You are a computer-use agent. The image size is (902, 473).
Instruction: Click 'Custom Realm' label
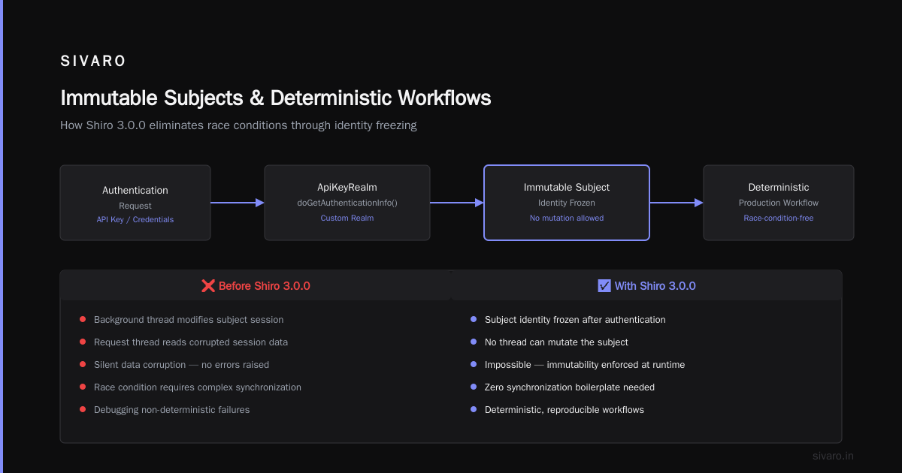click(x=347, y=218)
